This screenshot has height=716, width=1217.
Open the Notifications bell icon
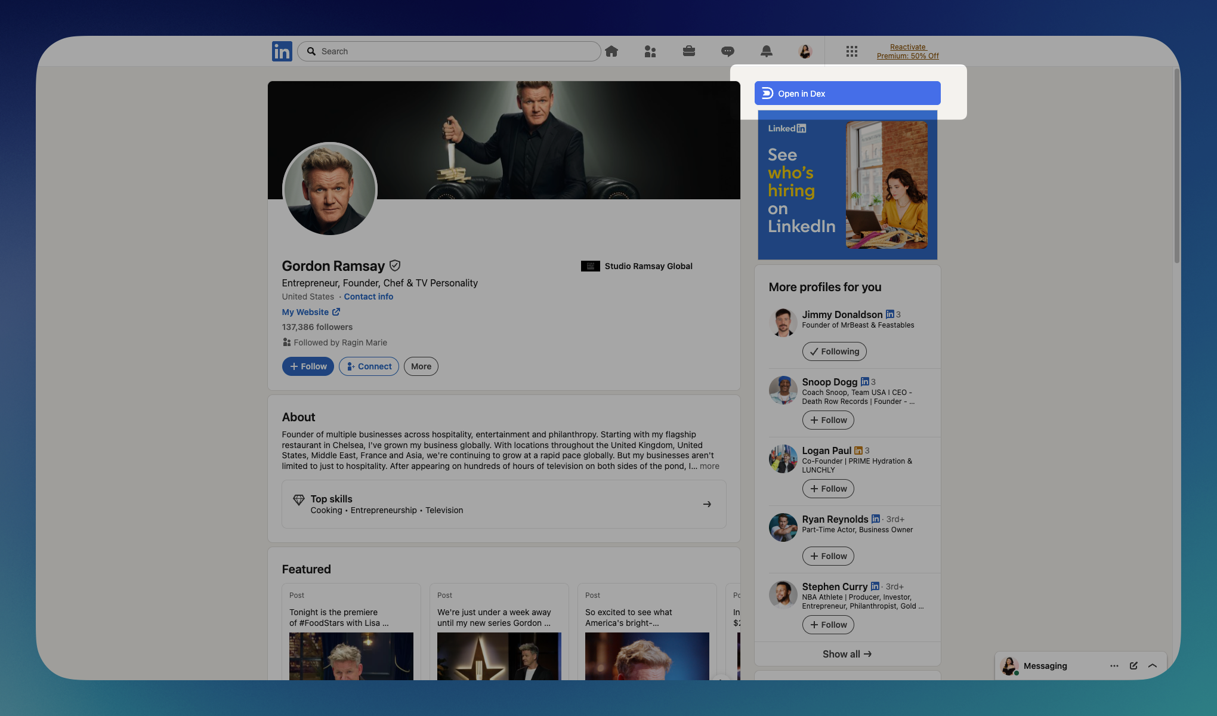[x=767, y=51]
